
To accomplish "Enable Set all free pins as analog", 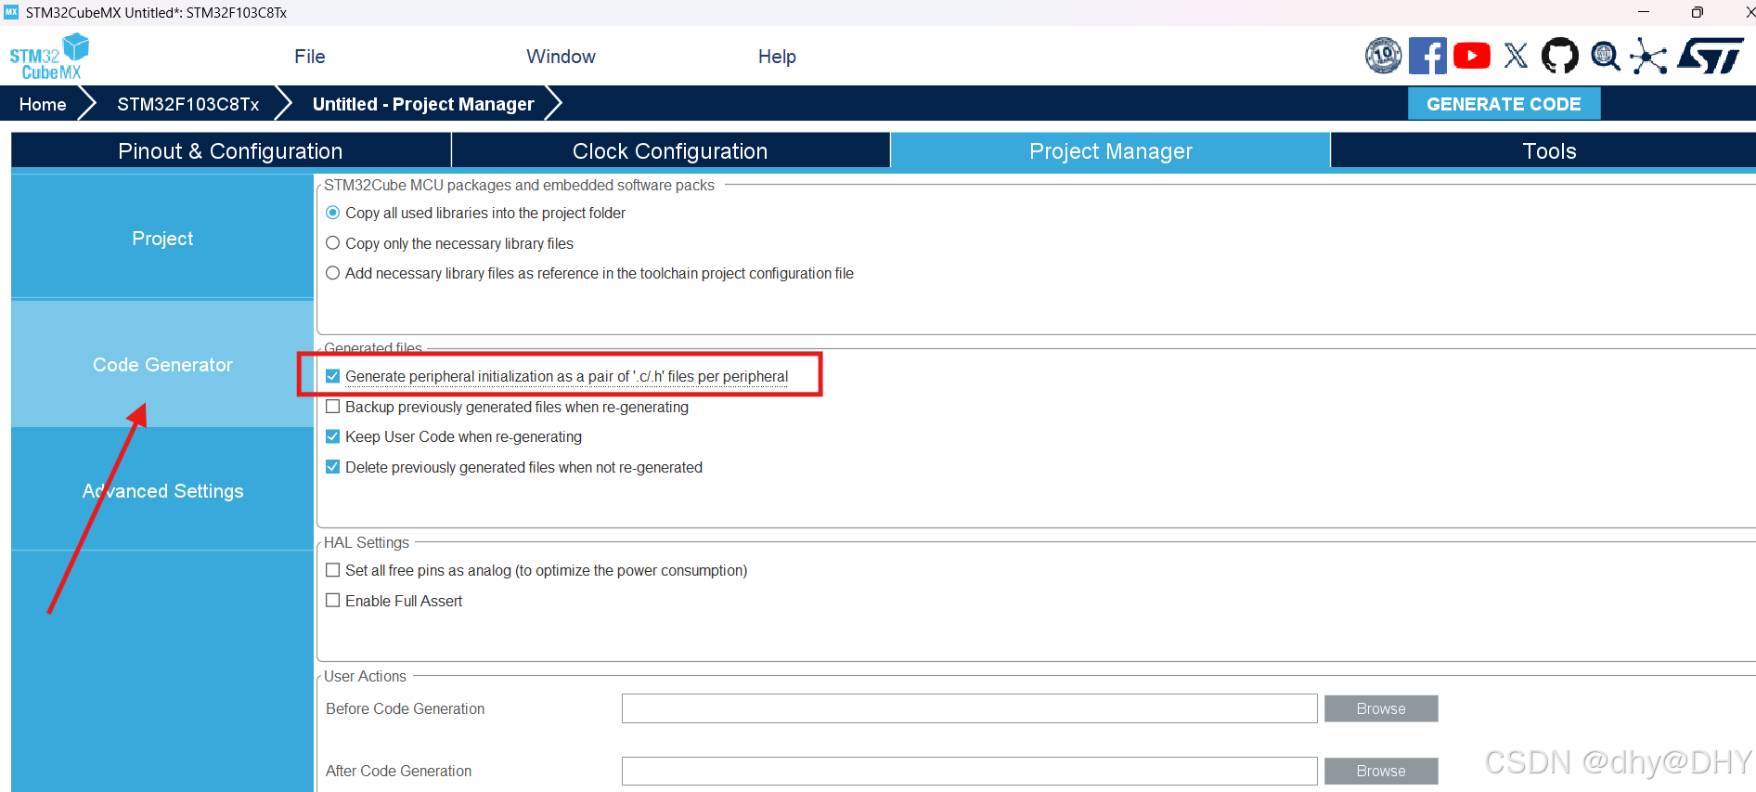I will pyautogui.click(x=332, y=570).
